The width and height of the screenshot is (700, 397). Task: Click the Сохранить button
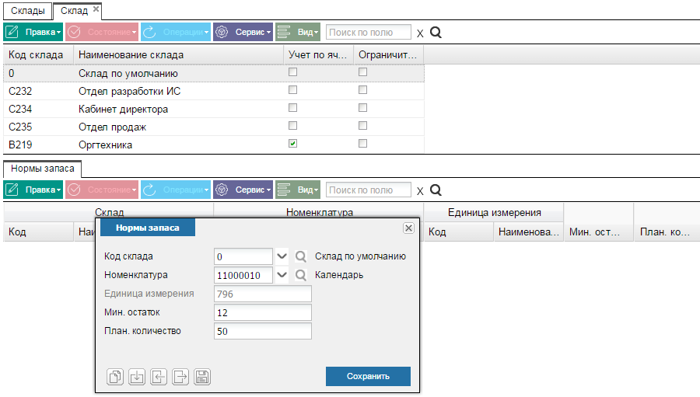[x=368, y=376]
